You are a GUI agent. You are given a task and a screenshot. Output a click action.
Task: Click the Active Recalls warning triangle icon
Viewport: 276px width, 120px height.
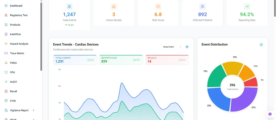coord(114,7)
